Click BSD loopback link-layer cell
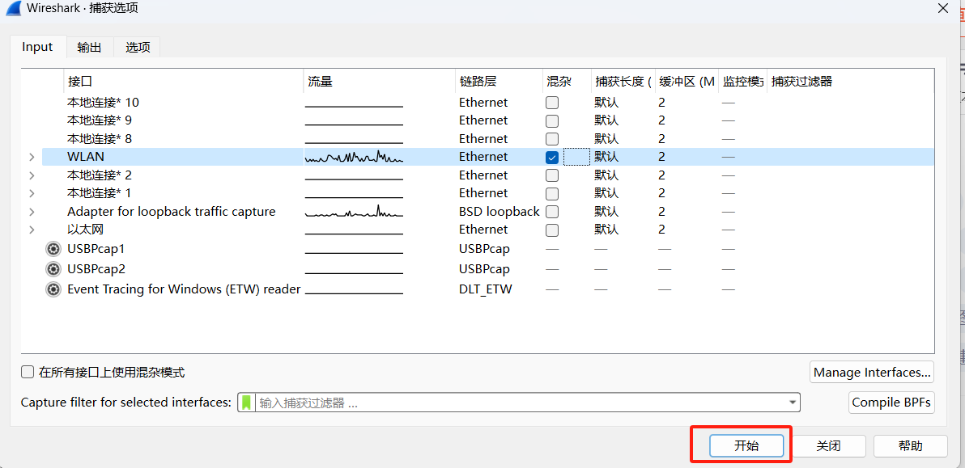 point(500,212)
